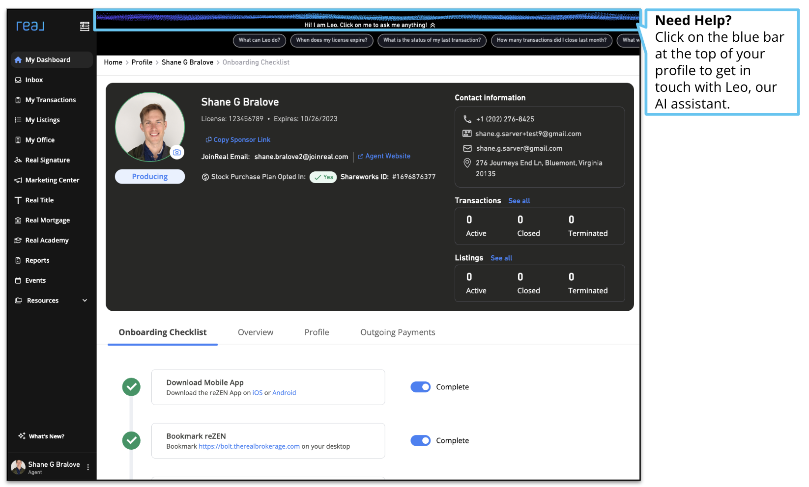Click the Resources folder icon
809x487 pixels.
[19, 300]
